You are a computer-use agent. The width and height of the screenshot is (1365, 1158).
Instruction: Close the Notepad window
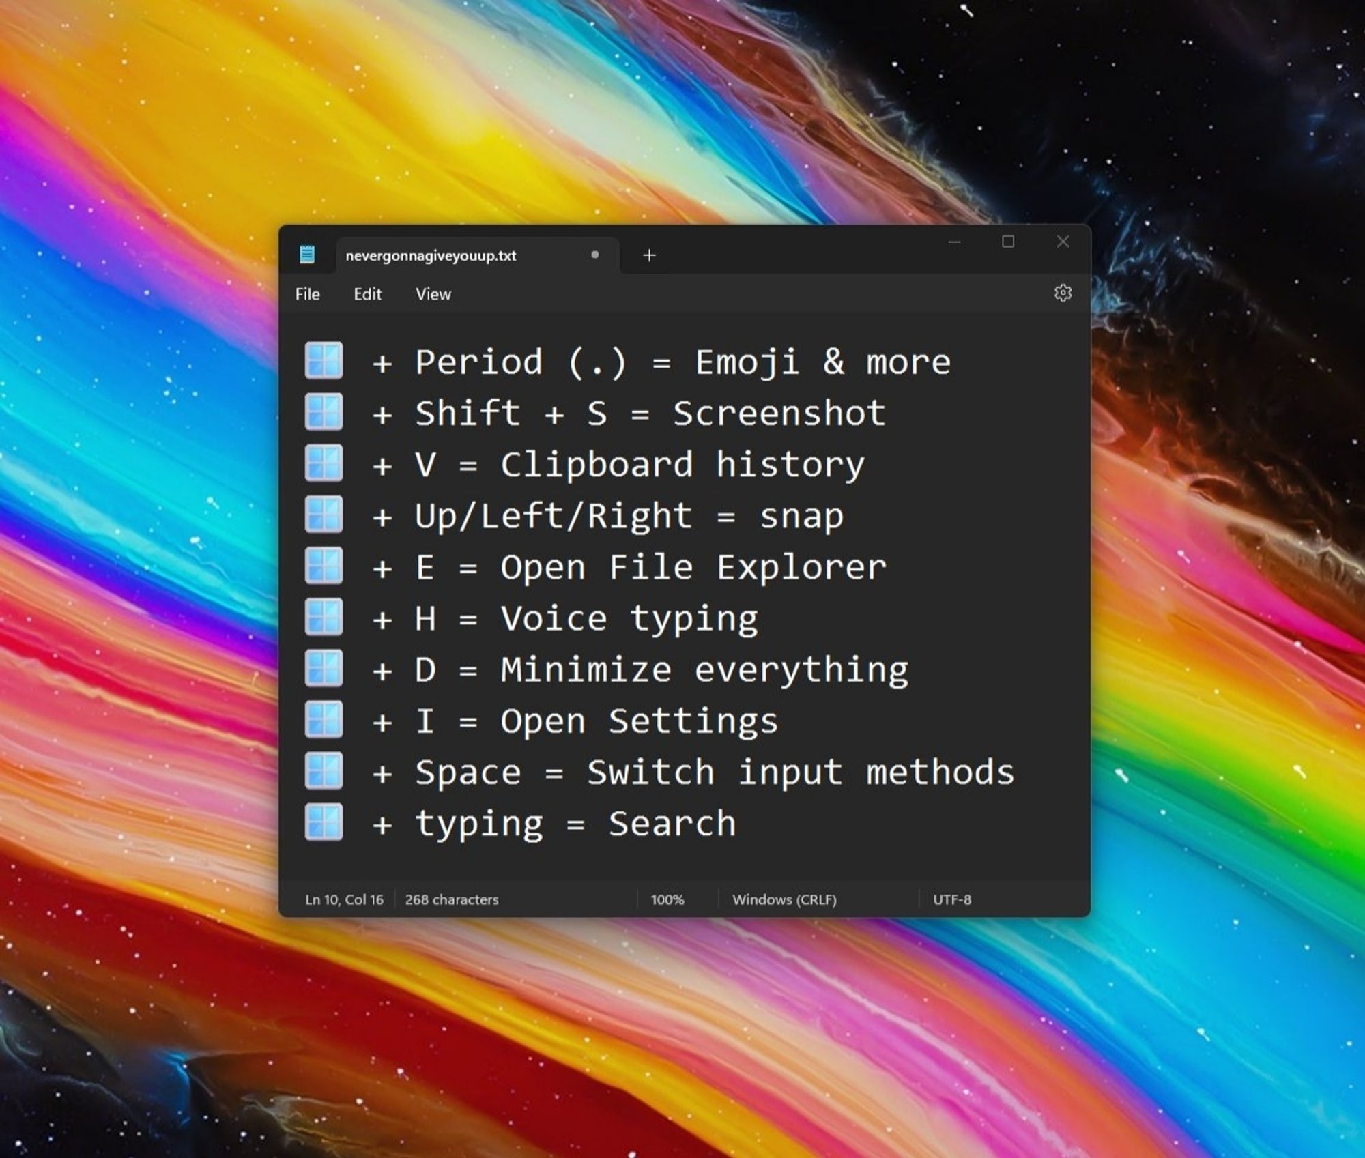point(1063,242)
